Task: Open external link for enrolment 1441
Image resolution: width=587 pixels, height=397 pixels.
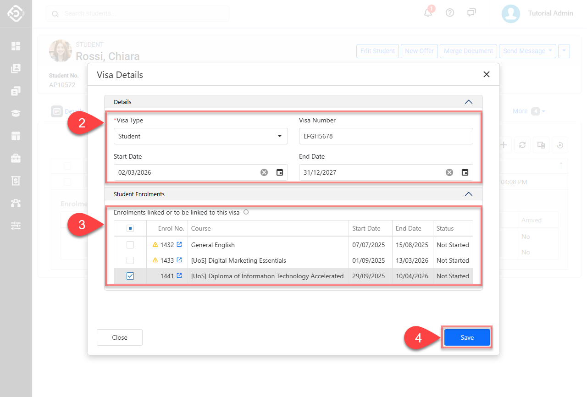Action: 179,276
